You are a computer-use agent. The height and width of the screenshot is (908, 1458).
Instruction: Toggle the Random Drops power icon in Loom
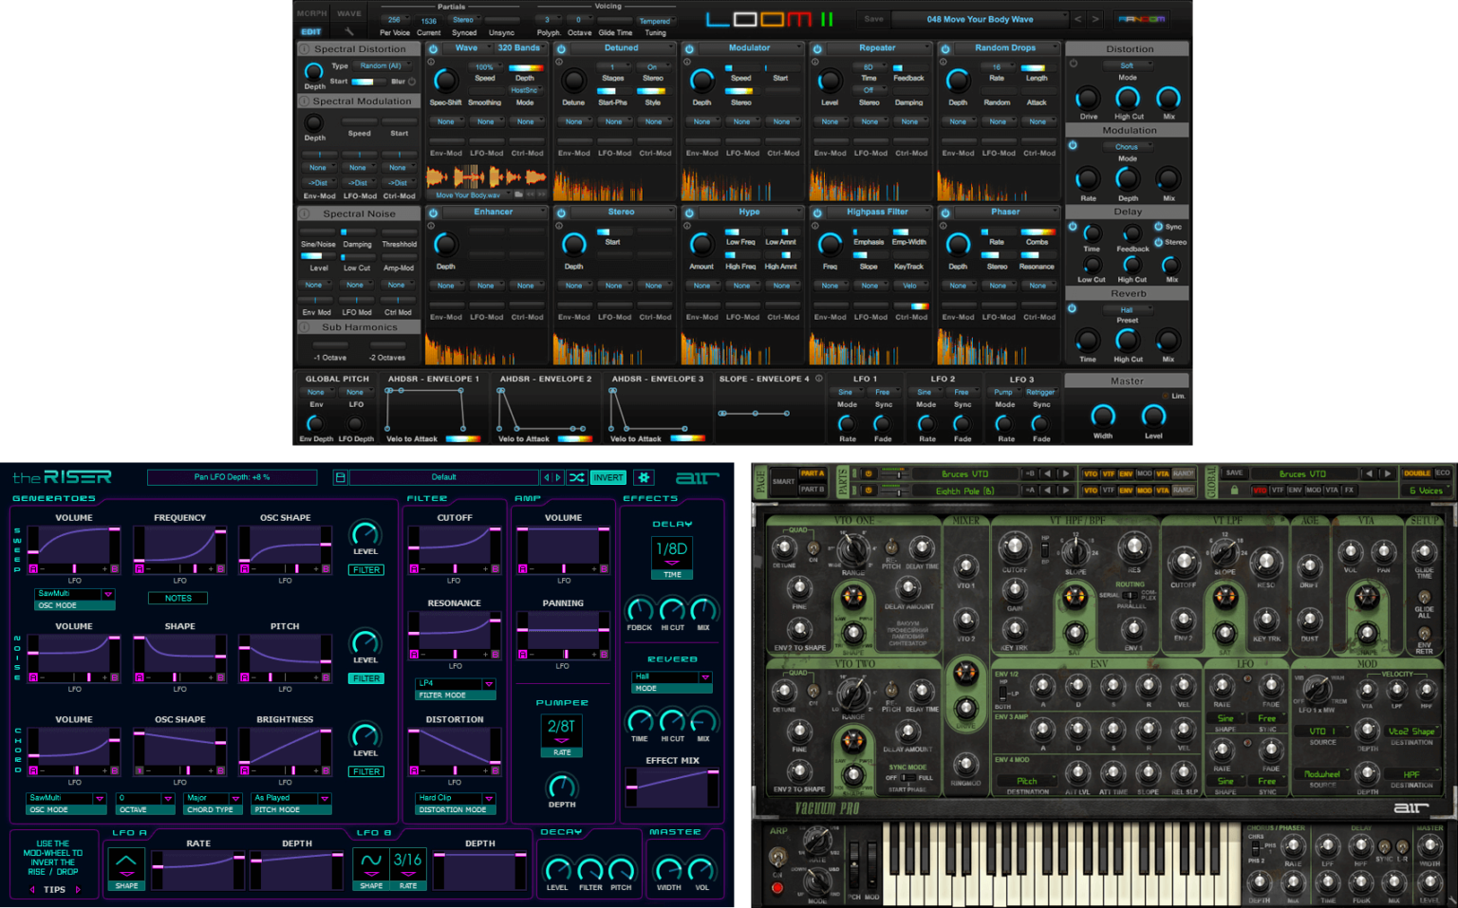945,48
